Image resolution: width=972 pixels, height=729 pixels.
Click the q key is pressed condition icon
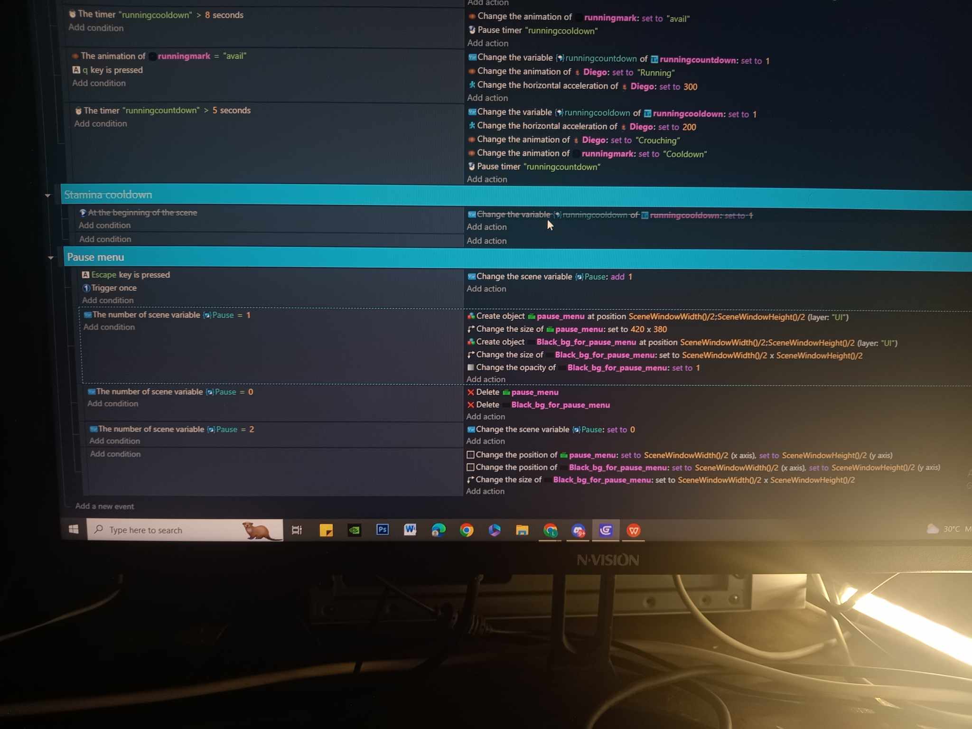tap(76, 70)
